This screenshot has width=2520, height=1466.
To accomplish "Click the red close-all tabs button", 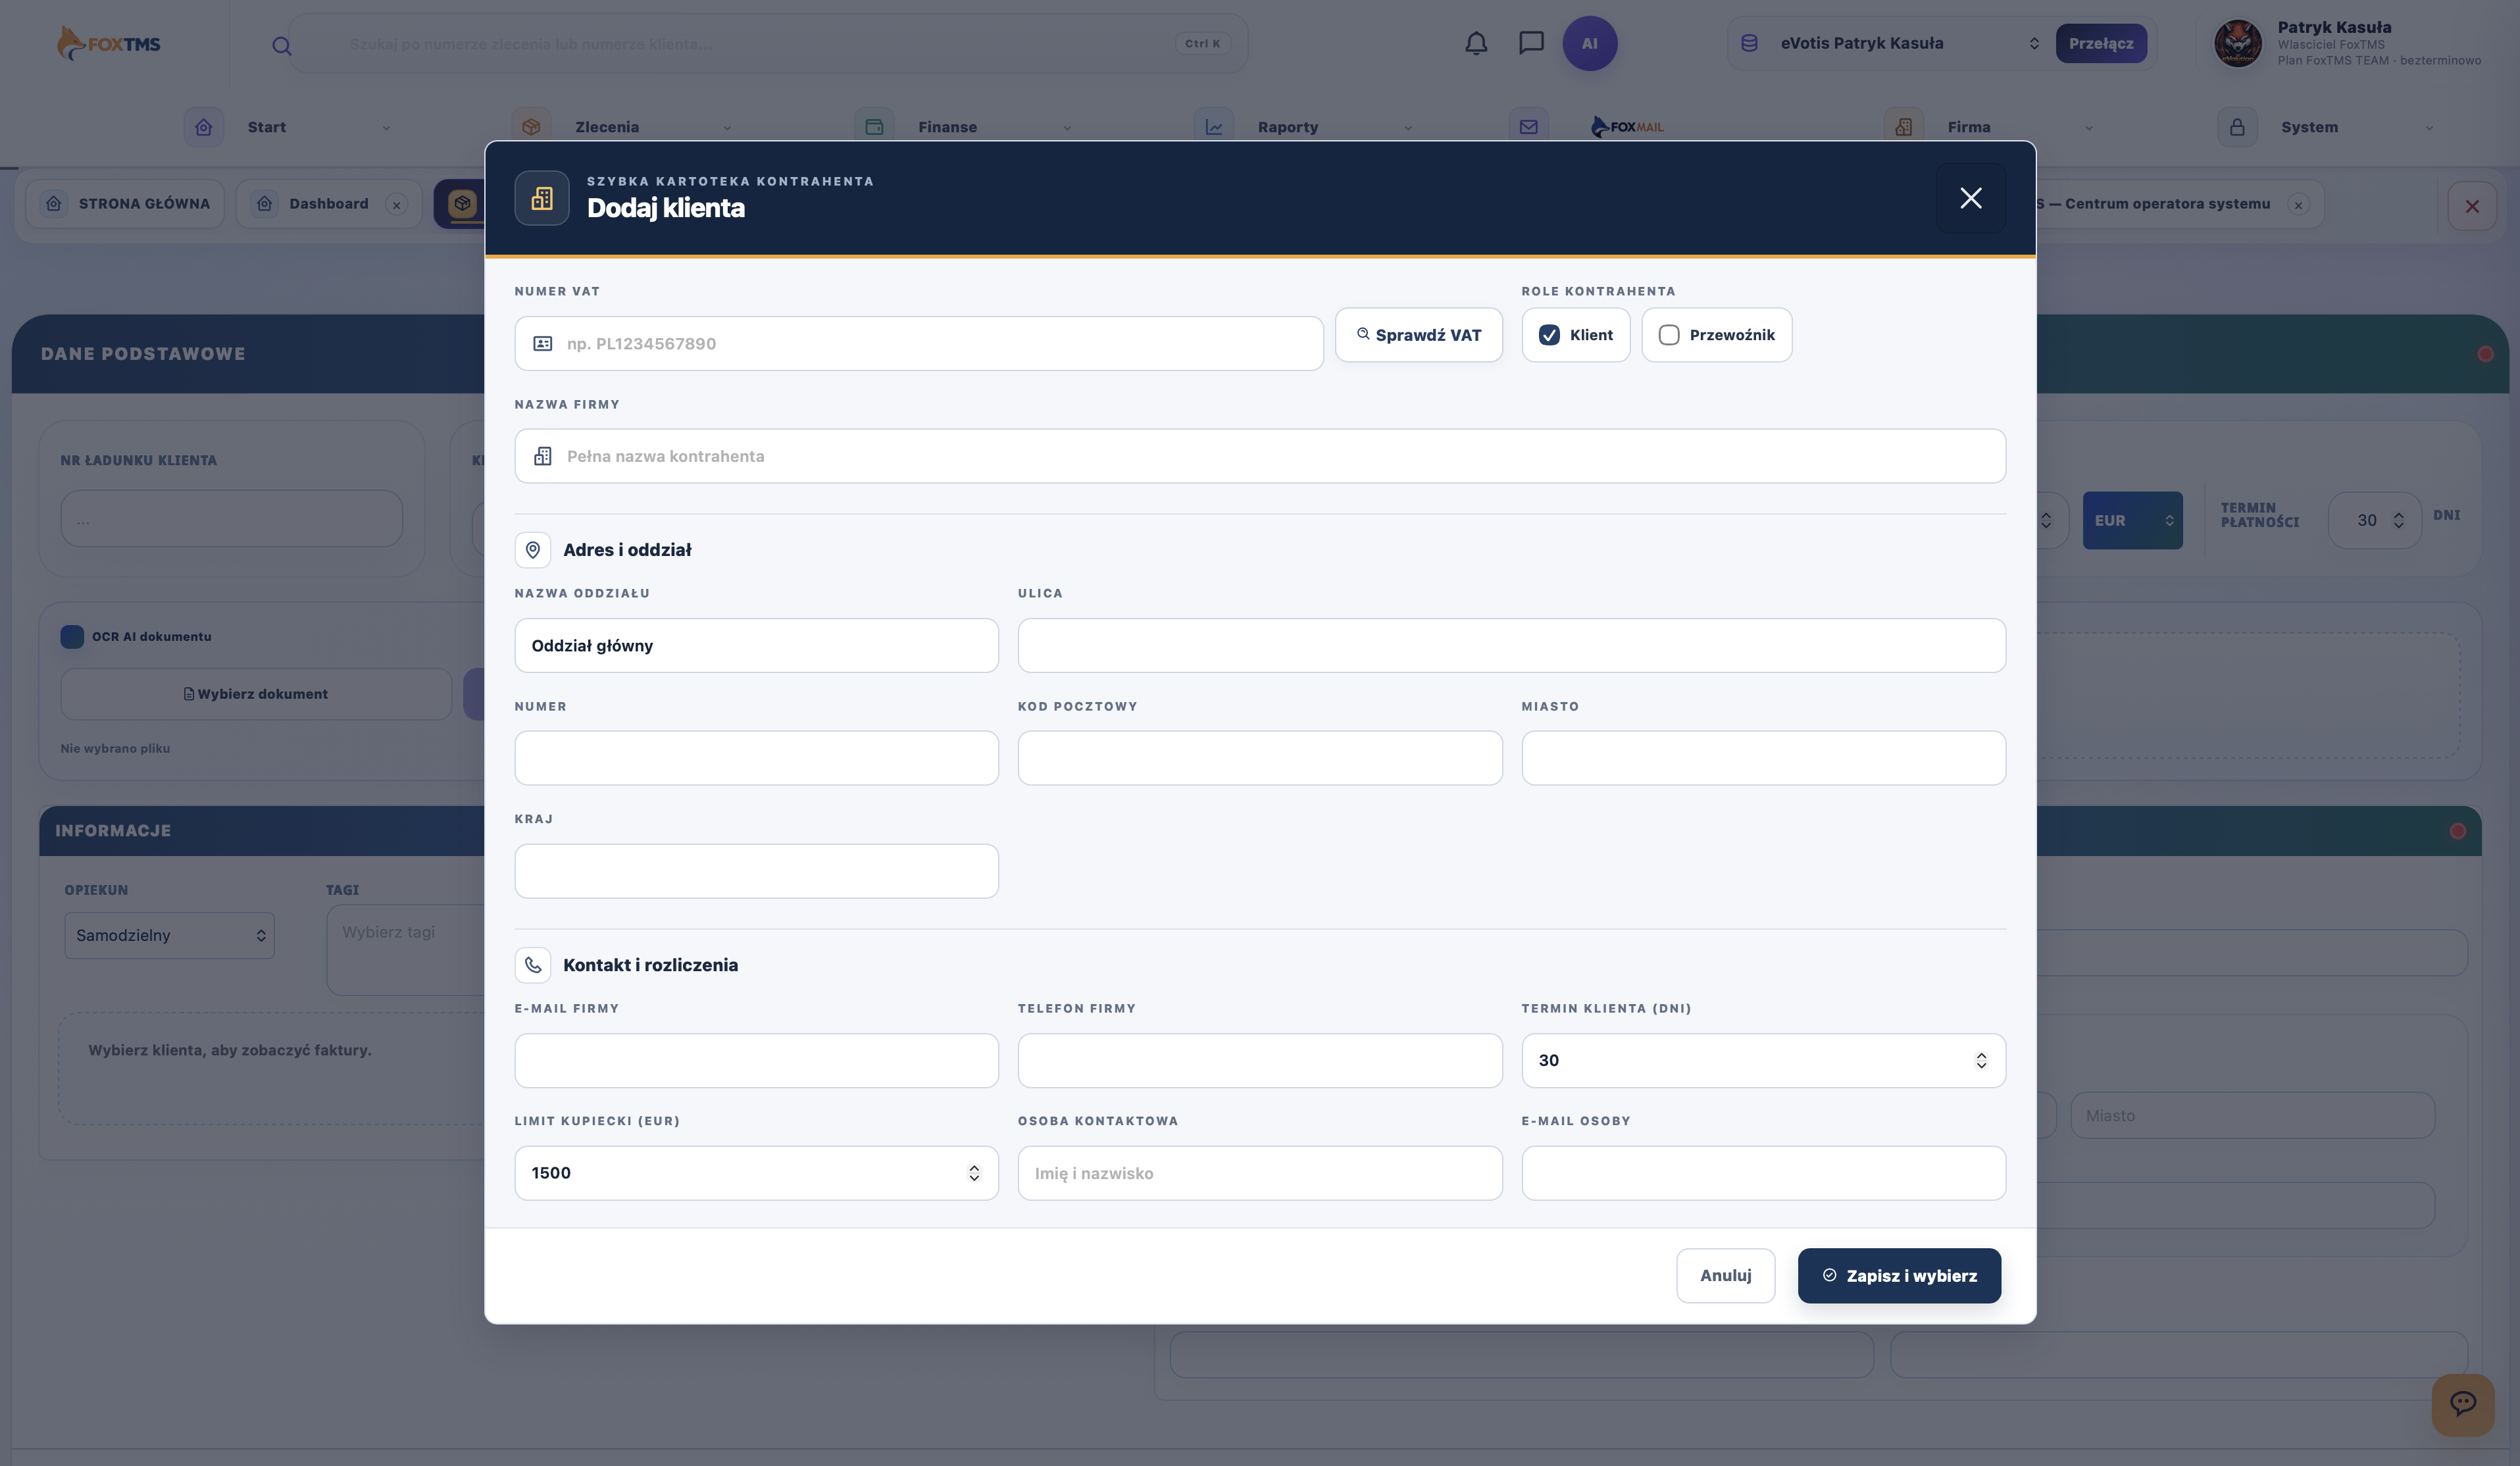I will (2472, 206).
